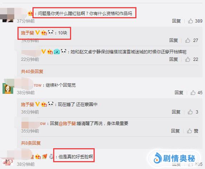Click the watermelon badge icon in last comment
Screen dimensions: 205x169
(44, 156)
